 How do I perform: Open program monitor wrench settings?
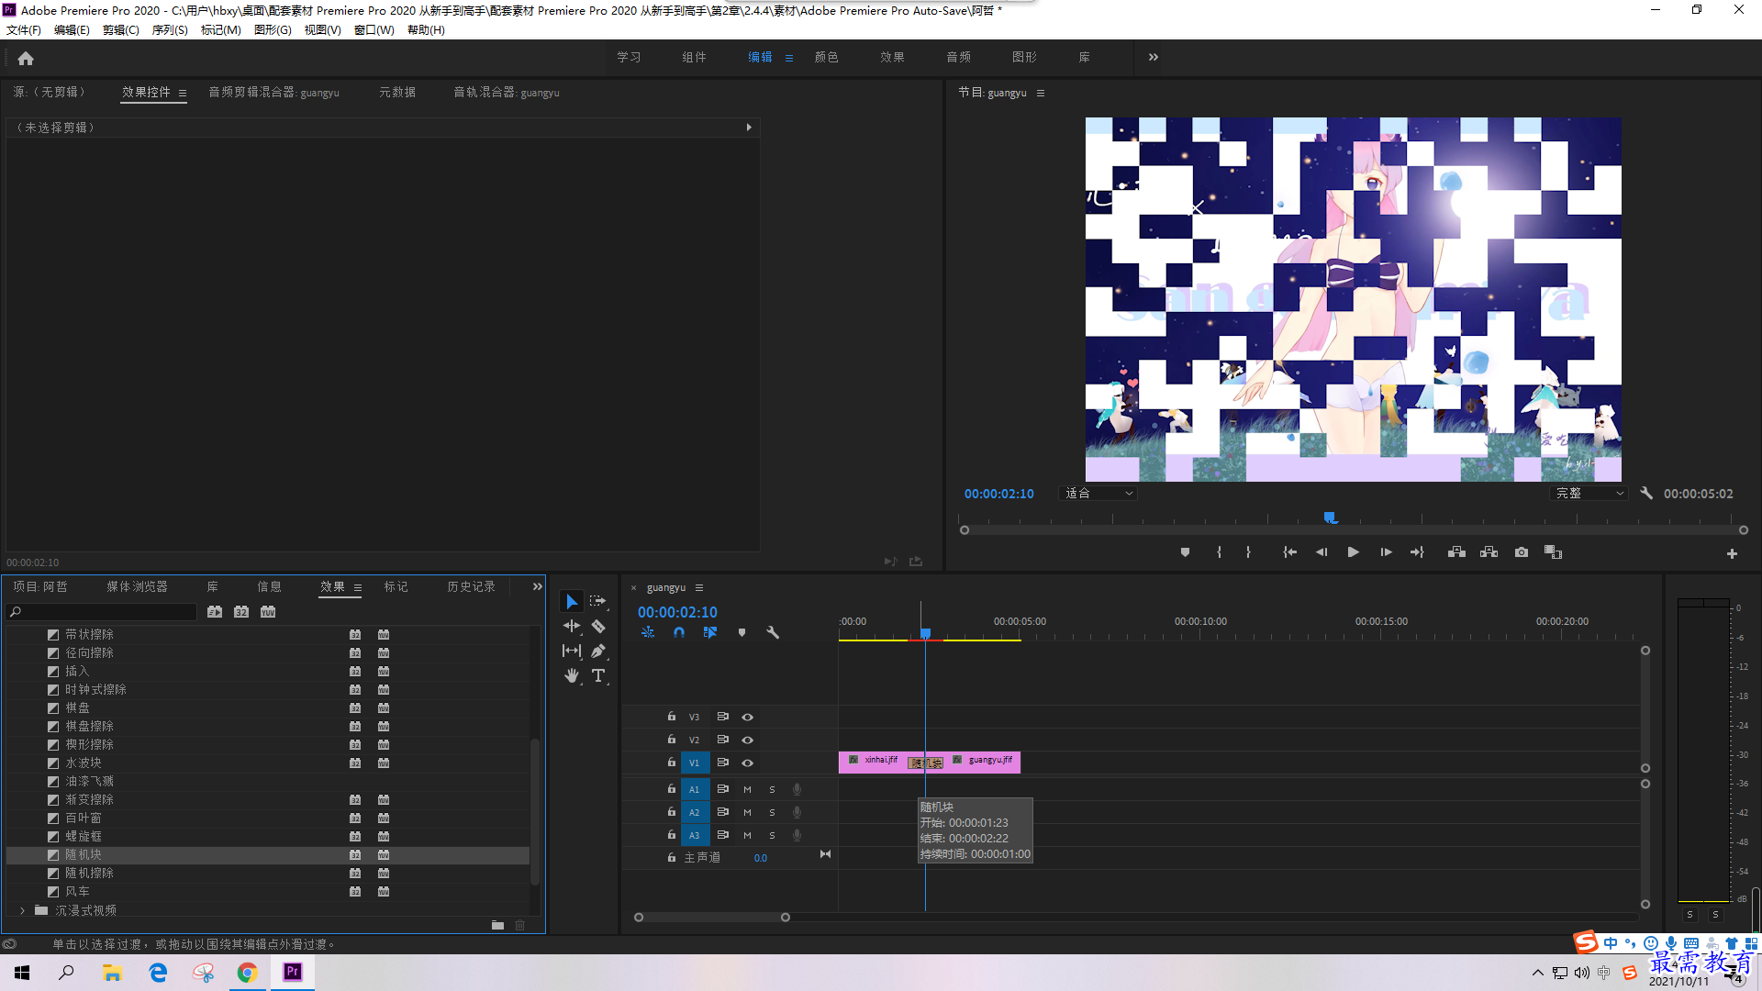click(1646, 493)
